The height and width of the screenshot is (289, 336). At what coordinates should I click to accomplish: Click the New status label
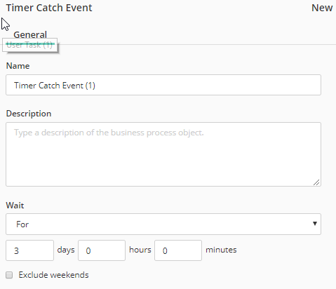coord(322,8)
